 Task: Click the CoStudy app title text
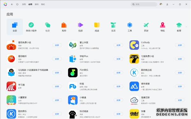[145, 42]
